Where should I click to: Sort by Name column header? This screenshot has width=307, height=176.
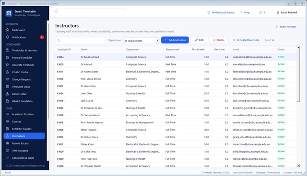pos(84,49)
